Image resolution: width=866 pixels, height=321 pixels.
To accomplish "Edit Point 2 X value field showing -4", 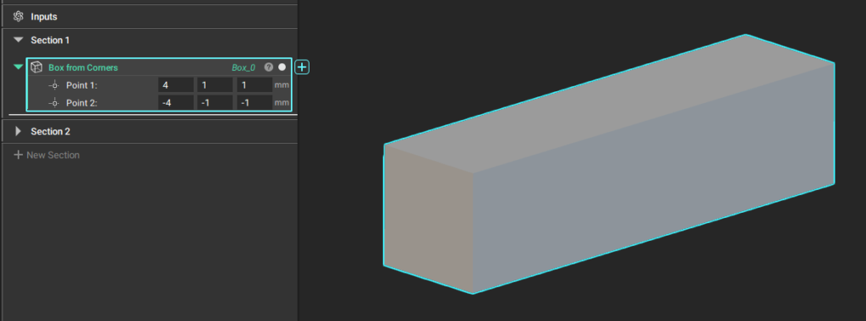I will pyautogui.click(x=176, y=102).
